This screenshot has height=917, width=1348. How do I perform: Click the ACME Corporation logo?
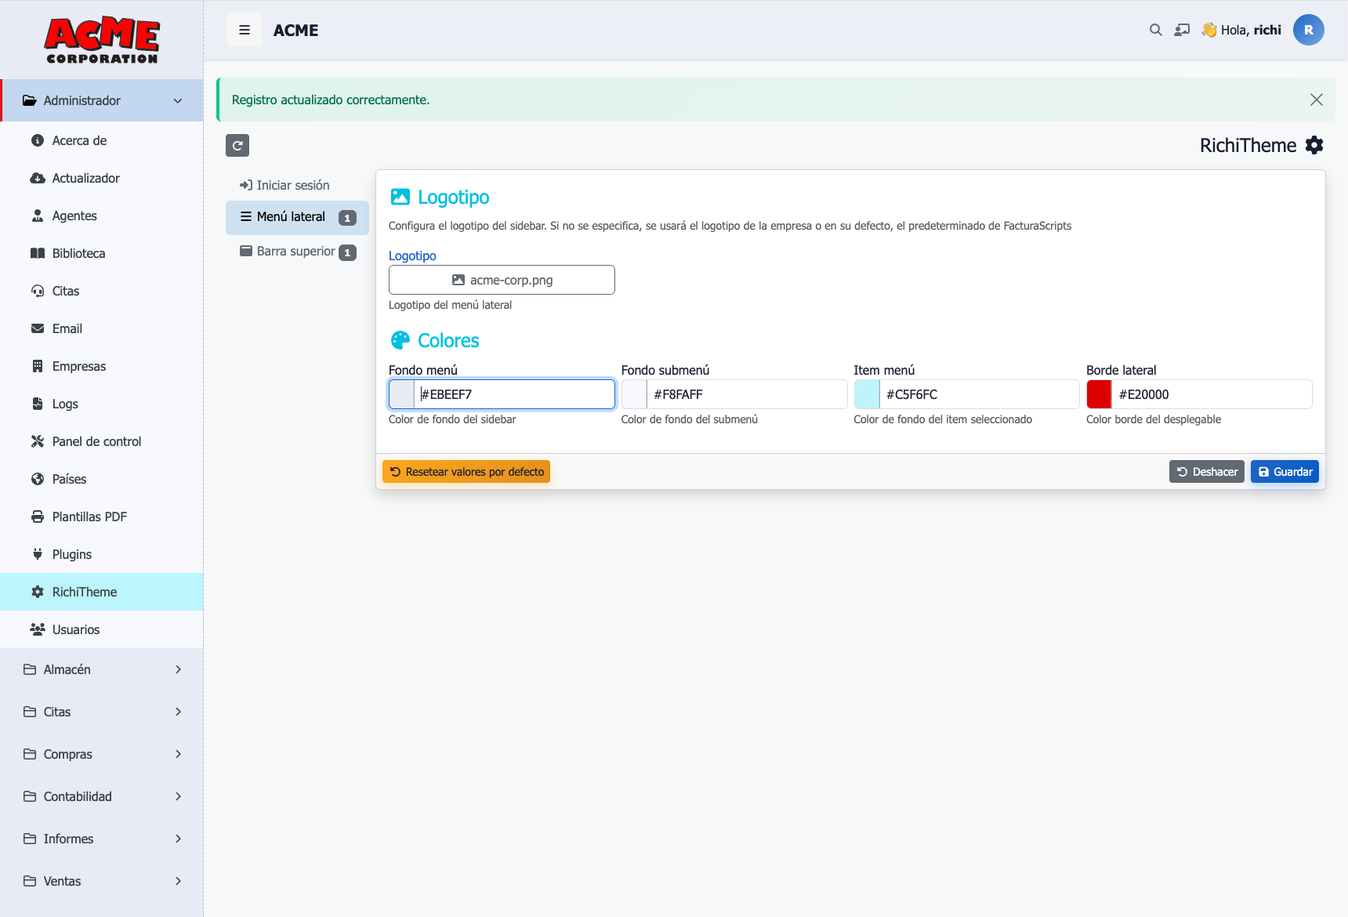coord(102,40)
